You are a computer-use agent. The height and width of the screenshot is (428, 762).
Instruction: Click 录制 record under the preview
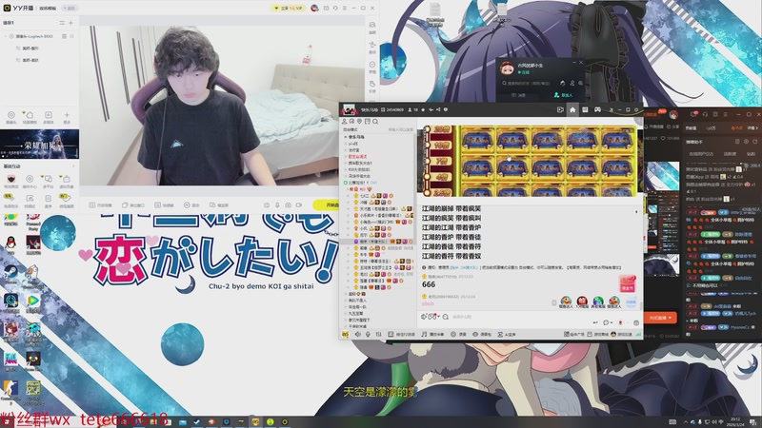192,205
